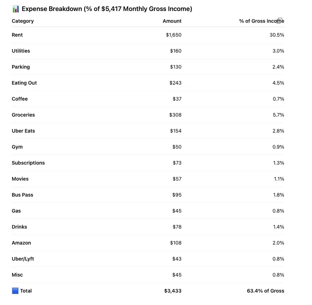The image size is (312, 305).
Task: Click the $3,433 total amount
Action: 173,291
